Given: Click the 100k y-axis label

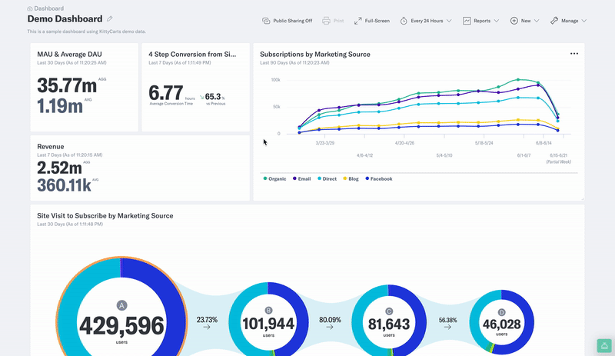Looking at the screenshot, I should click(276, 80).
